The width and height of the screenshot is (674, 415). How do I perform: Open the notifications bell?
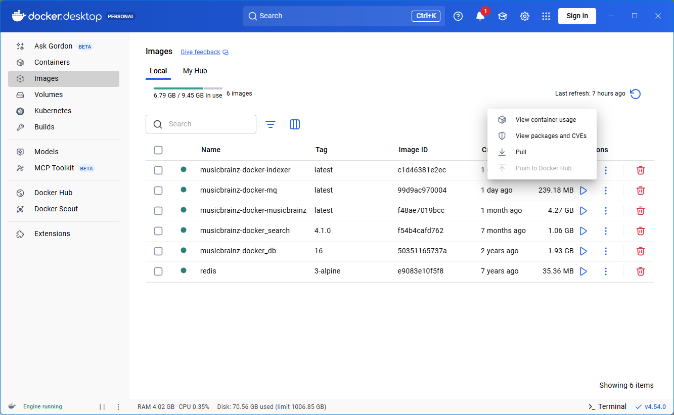[x=480, y=16]
